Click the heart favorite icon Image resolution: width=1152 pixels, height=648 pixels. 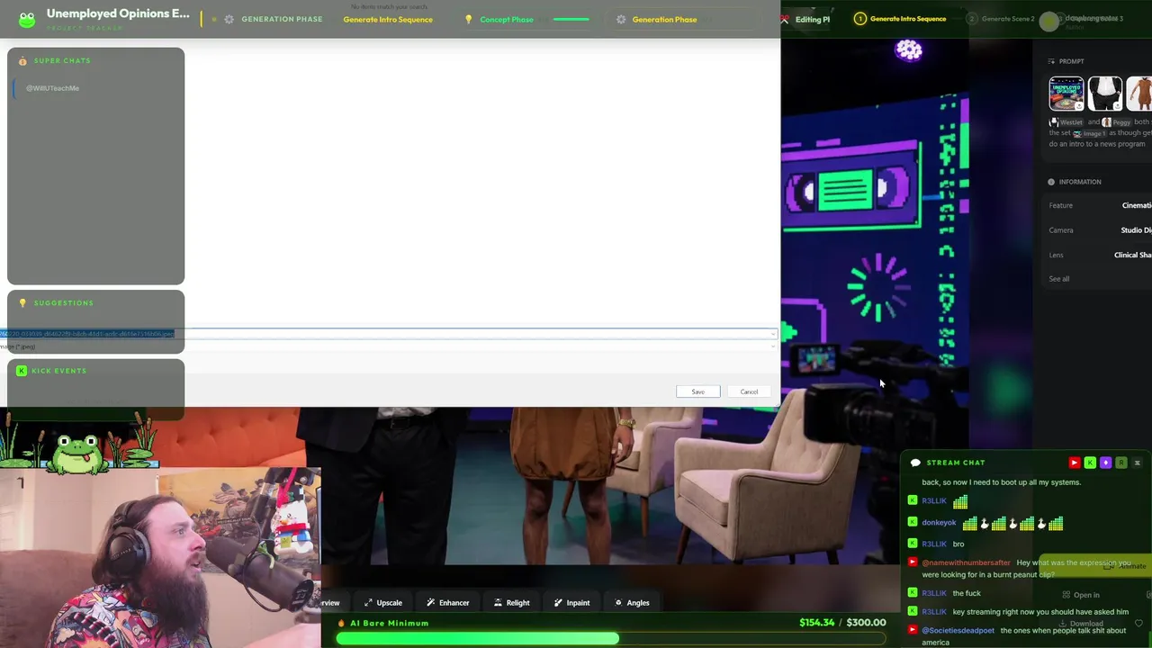tap(1138, 623)
